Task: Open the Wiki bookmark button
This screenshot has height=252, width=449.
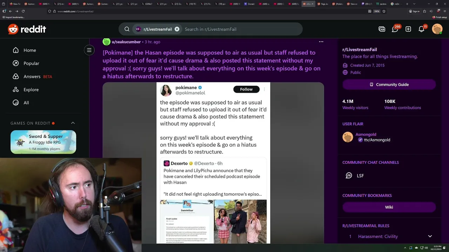Action: 389,207
